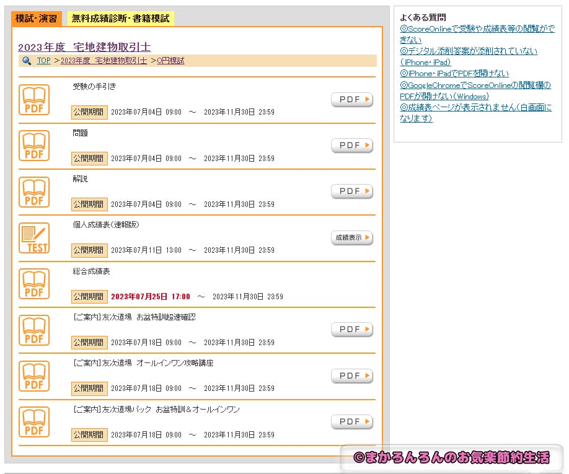Image resolution: width=569 pixels, height=474 pixels.
Task: Switch to the 模試・演習 tab
Action: click(x=37, y=19)
